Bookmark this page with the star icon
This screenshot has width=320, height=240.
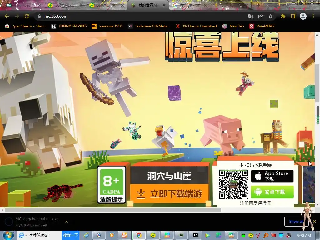(271, 16)
